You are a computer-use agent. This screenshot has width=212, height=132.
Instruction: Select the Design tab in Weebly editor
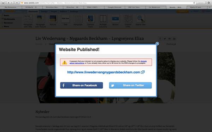[44, 12]
